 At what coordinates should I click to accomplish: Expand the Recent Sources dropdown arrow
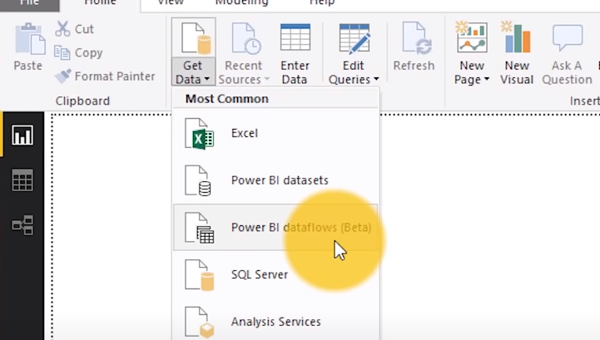point(266,79)
